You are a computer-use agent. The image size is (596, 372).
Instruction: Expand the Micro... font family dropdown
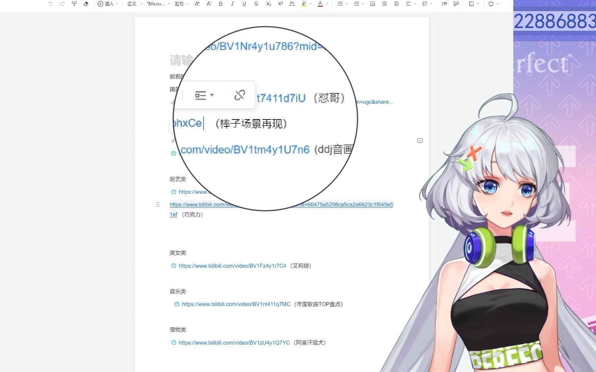158,4
